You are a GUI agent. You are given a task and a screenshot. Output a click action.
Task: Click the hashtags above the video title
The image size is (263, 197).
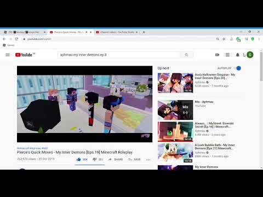(x=32, y=148)
